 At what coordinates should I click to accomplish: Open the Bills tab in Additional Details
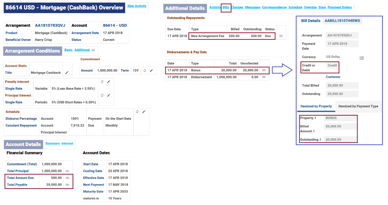pyautogui.click(x=226, y=7)
